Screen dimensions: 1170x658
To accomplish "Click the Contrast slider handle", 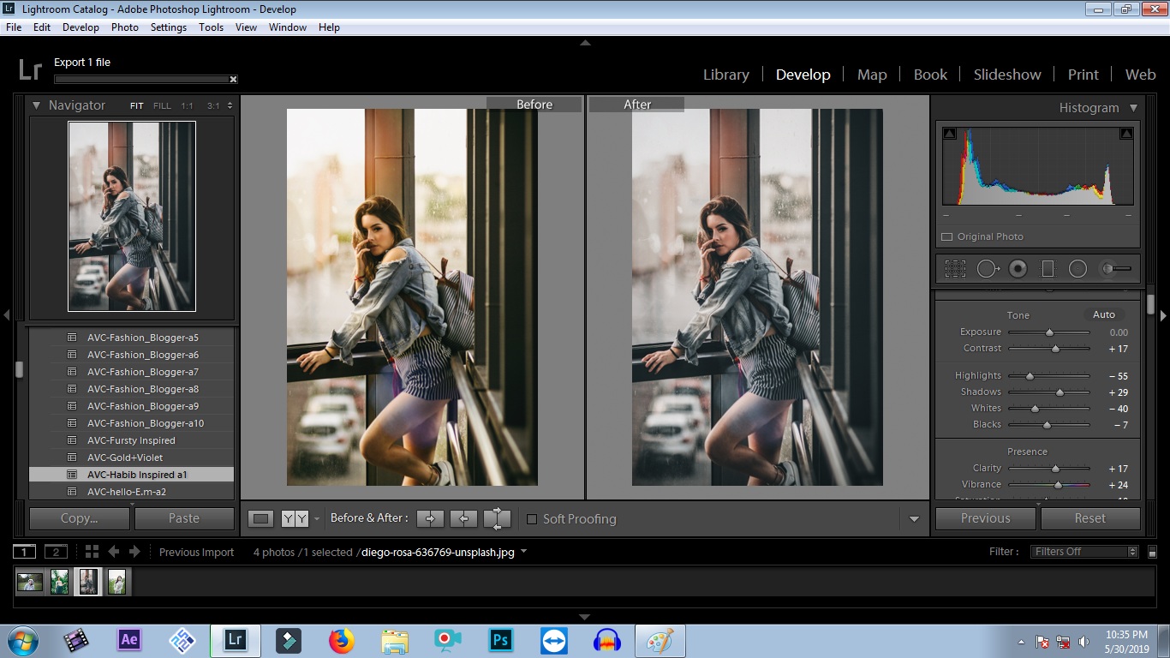I will coord(1055,349).
